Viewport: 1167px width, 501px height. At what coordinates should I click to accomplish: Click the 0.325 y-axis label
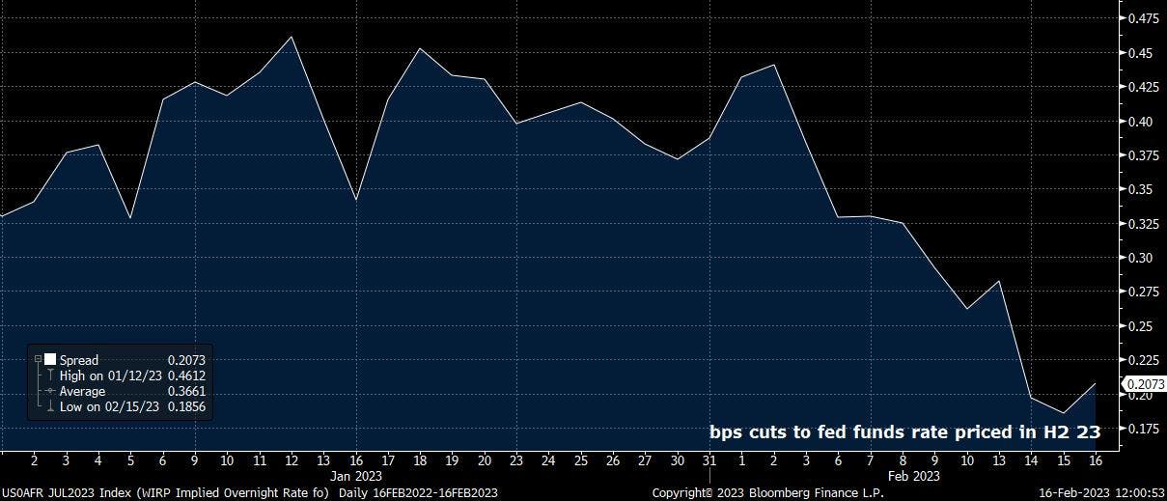coord(1144,224)
